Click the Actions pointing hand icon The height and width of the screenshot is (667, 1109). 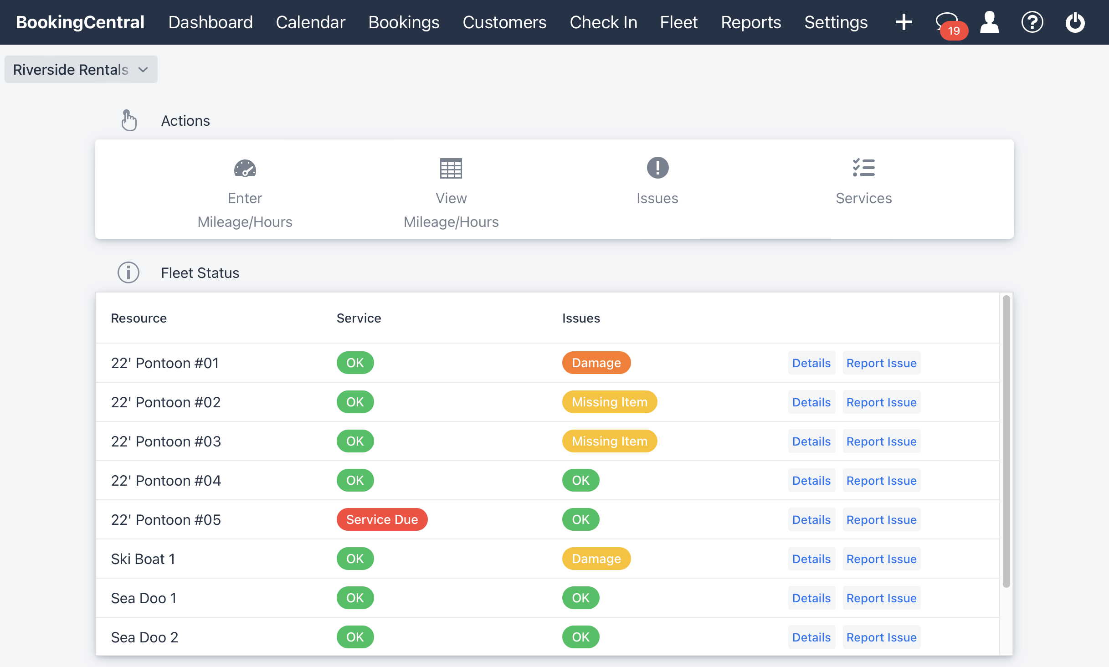pyautogui.click(x=129, y=120)
